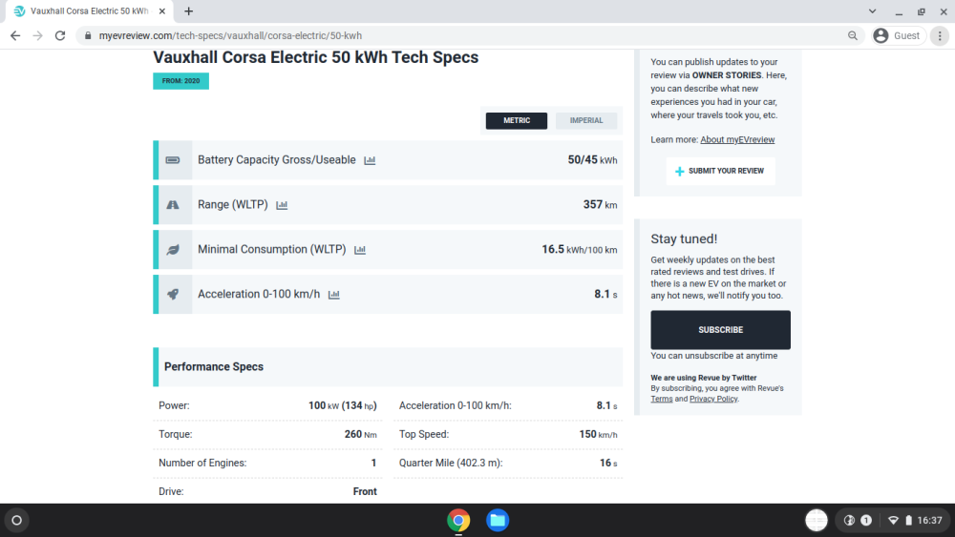Click the FROM: 2020 badge
955x537 pixels.
[180, 81]
